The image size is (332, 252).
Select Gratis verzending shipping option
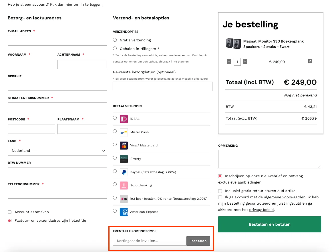[x=115, y=40]
